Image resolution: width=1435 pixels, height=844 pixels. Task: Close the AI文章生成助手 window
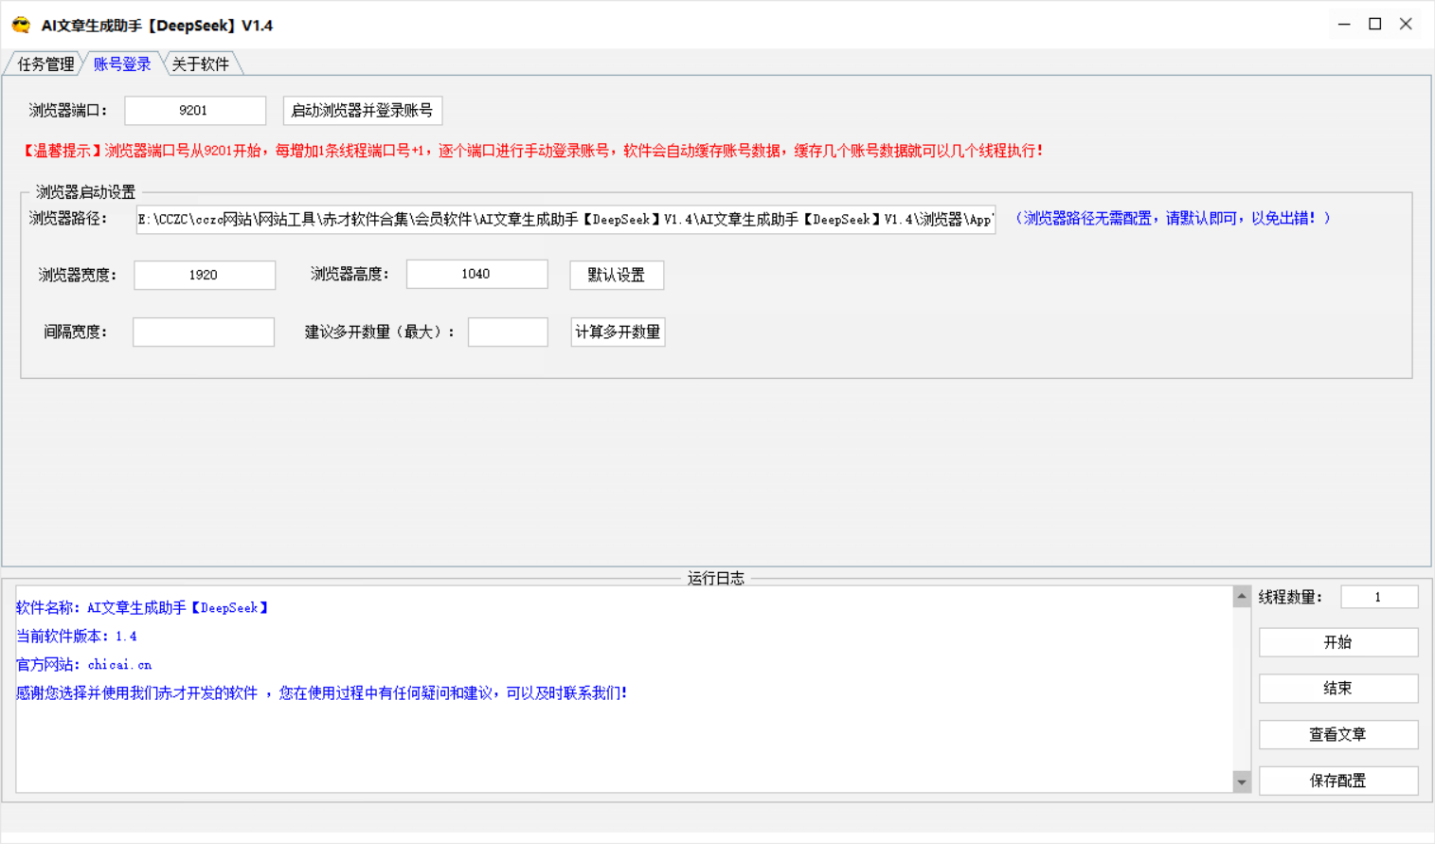pyautogui.click(x=1407, y=25)
